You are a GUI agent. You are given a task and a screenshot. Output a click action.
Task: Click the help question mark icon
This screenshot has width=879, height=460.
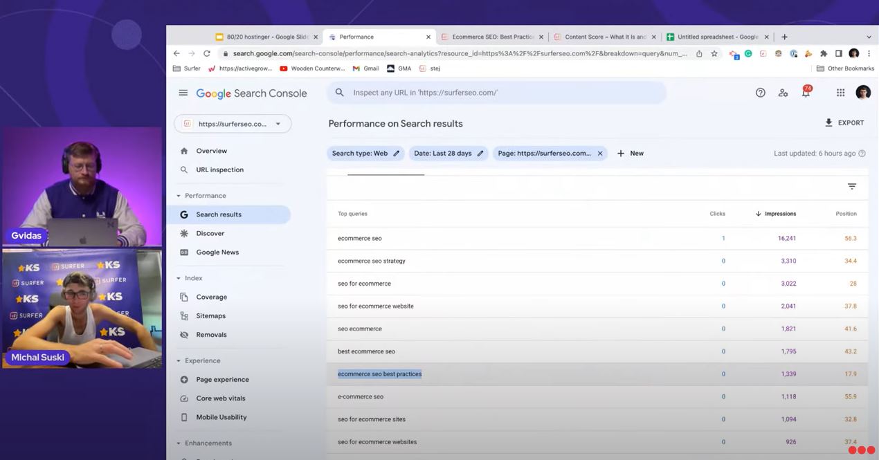click(761, 93)
